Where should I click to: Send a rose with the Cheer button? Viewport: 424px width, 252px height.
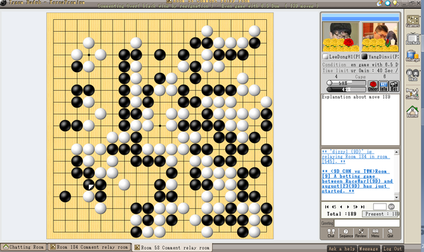point(373,86)
